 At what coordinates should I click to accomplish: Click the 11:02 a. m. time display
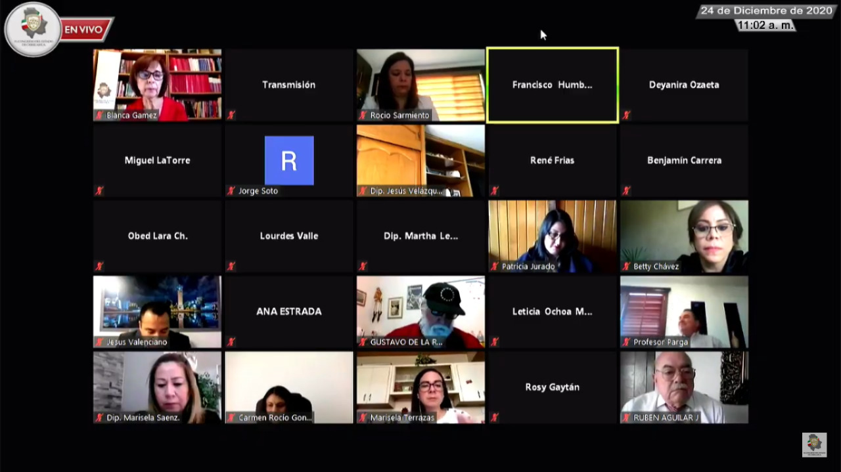pyautogui.click(x=765, y=26)
